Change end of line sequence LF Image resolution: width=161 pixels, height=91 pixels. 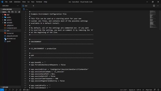(x=143, y=90)
